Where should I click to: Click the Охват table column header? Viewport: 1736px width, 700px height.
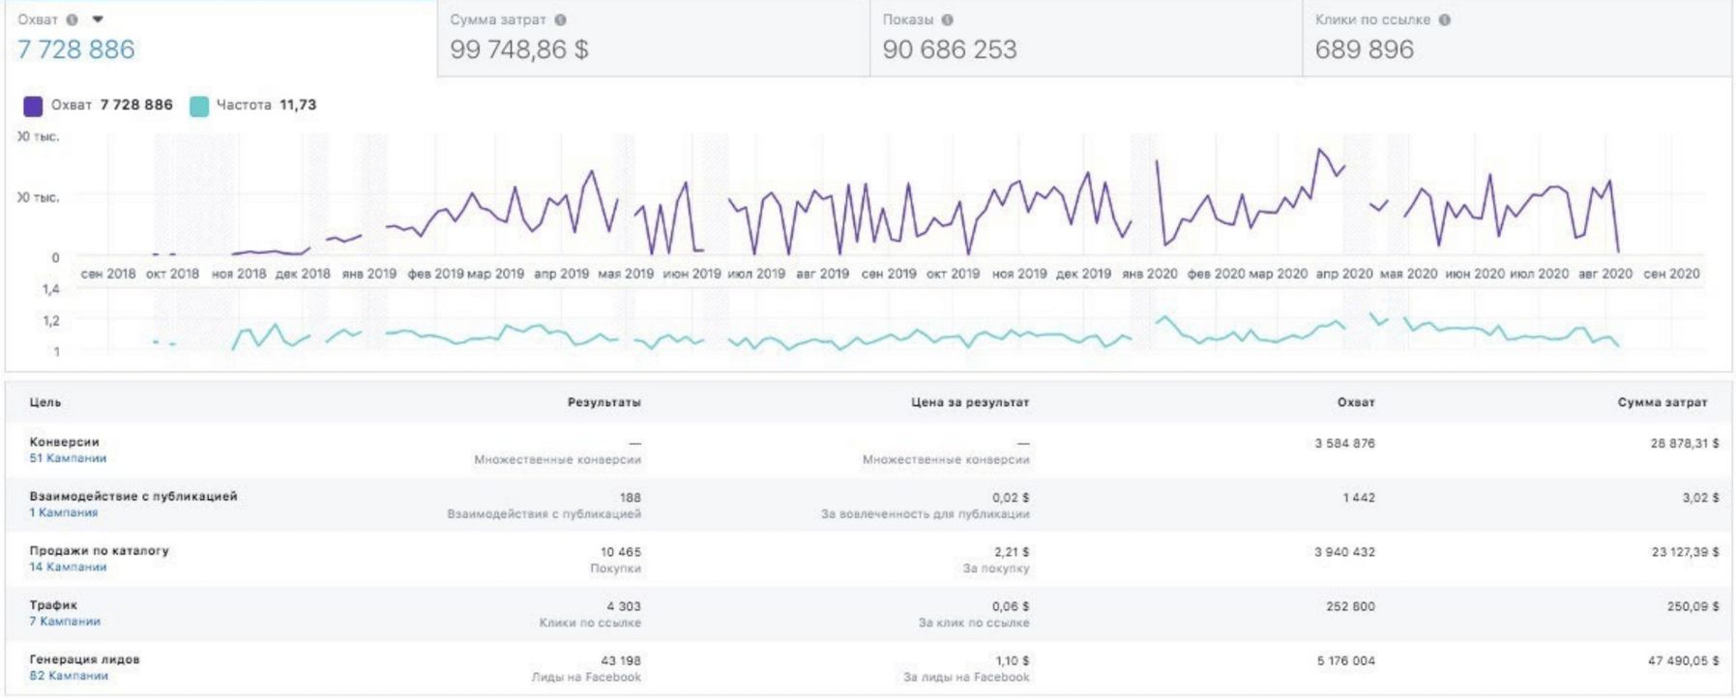[x=1356, y=402]
